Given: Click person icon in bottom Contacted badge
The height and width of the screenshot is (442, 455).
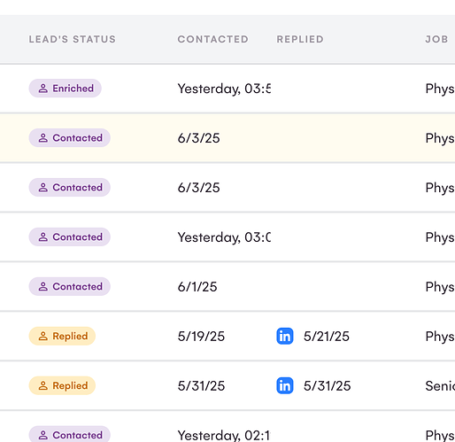Looking at the screenshot, I should (x=43, y=435).
